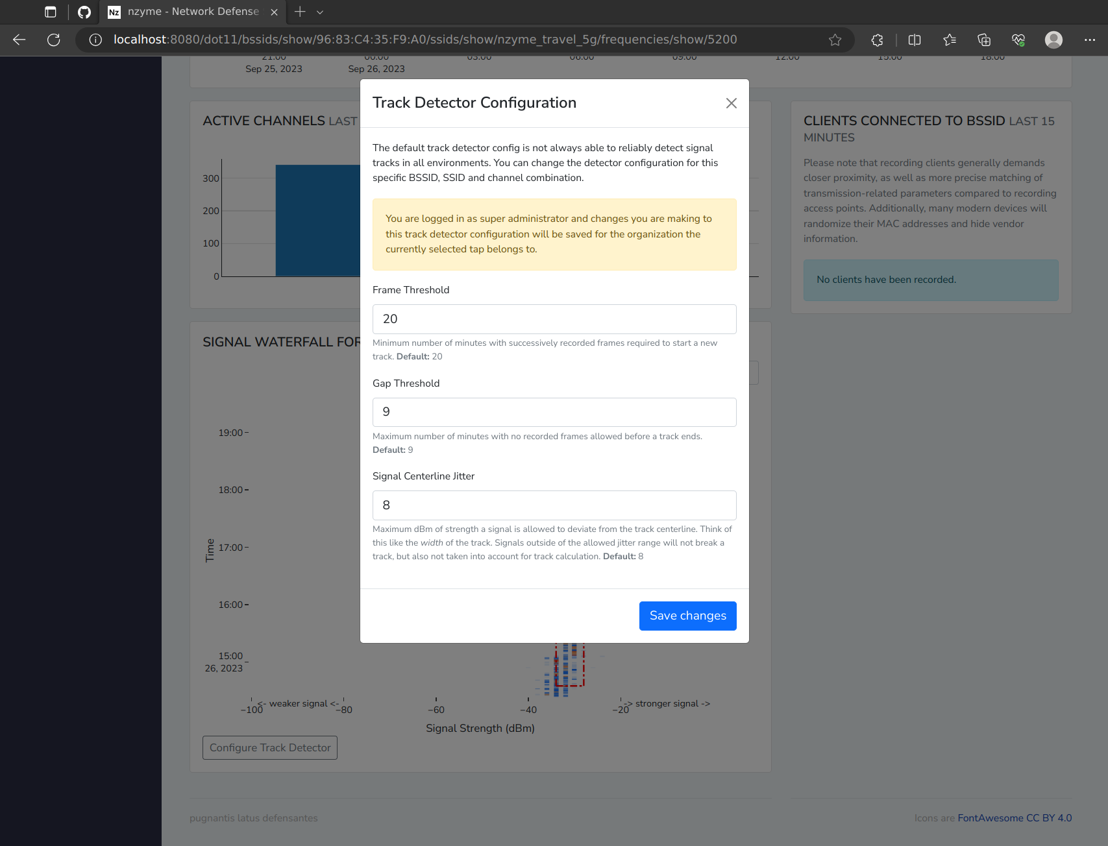Click the 'Frame Threshold' label
The width and height of the screenshot is (1108, 846).
point(411,290)
